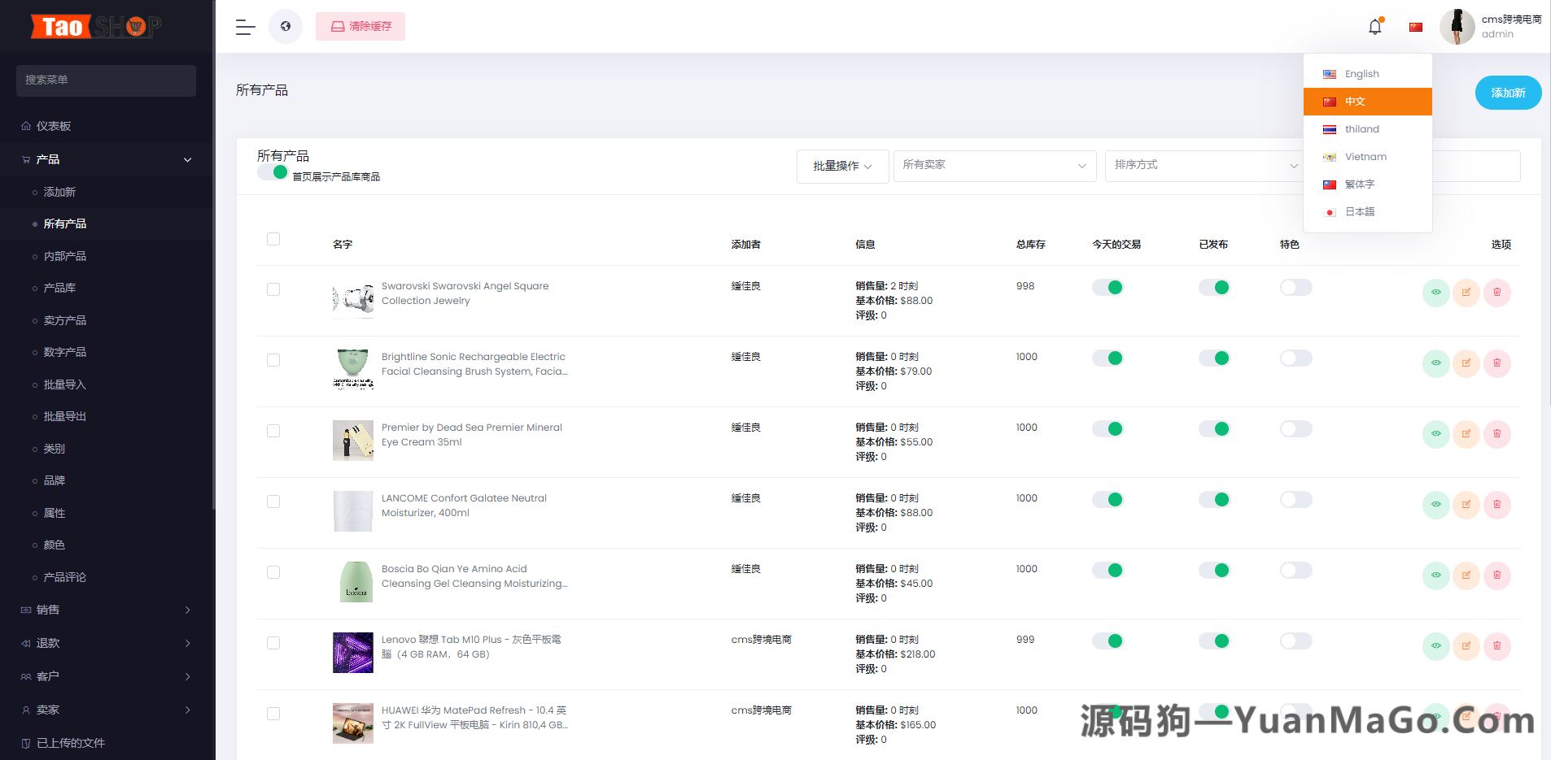
Task: Open the 批量操作 dropdown
Action: click(842, 166)
